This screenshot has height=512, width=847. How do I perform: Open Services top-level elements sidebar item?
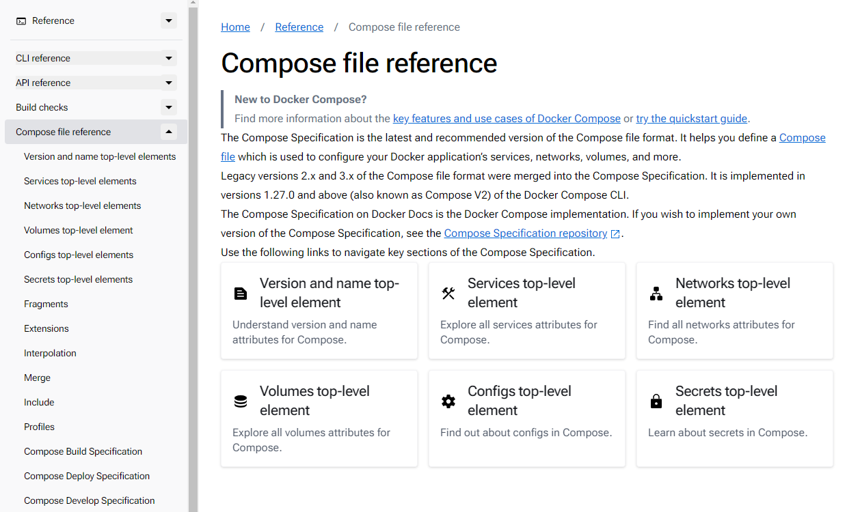pos(80,181)
